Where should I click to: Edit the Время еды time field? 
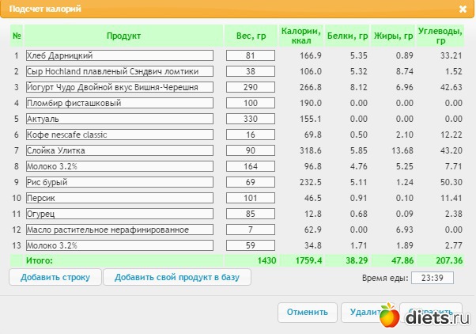(x=433, y=278)
